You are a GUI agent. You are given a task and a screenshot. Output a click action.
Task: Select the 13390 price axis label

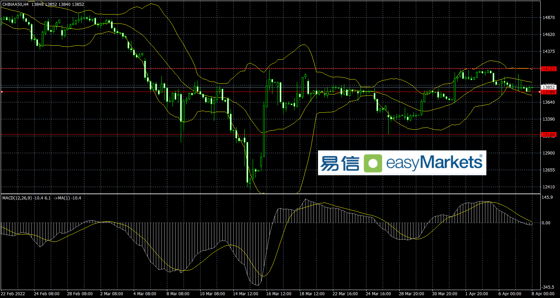pos(549,119)
